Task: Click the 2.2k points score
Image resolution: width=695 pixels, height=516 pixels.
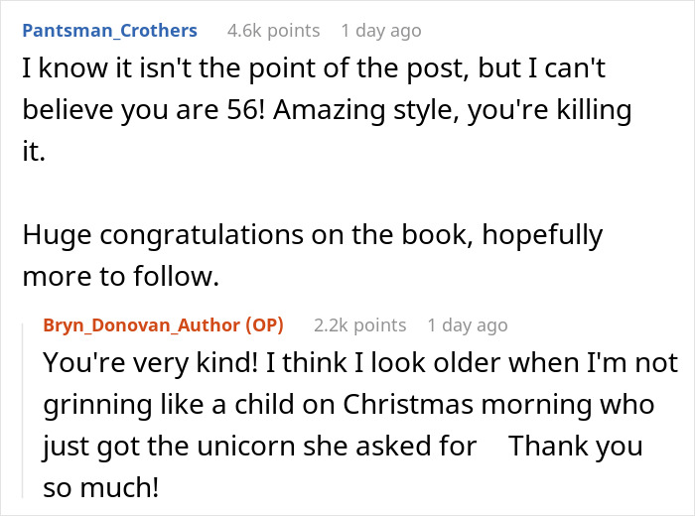Action: (359, 324)
